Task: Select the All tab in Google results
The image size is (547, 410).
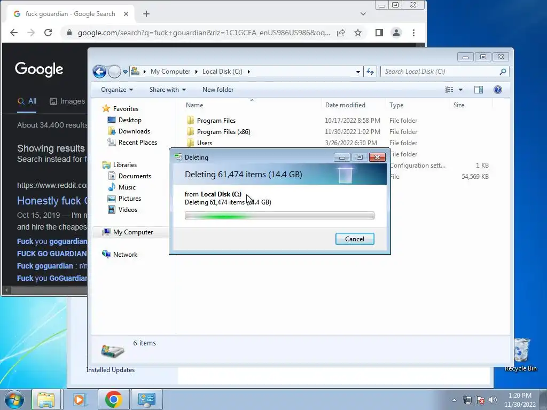Action: 27,101
